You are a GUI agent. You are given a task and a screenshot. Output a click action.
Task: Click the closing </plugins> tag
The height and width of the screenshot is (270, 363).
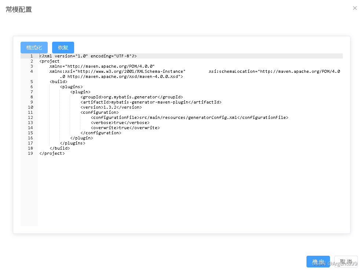coord(72,143)
